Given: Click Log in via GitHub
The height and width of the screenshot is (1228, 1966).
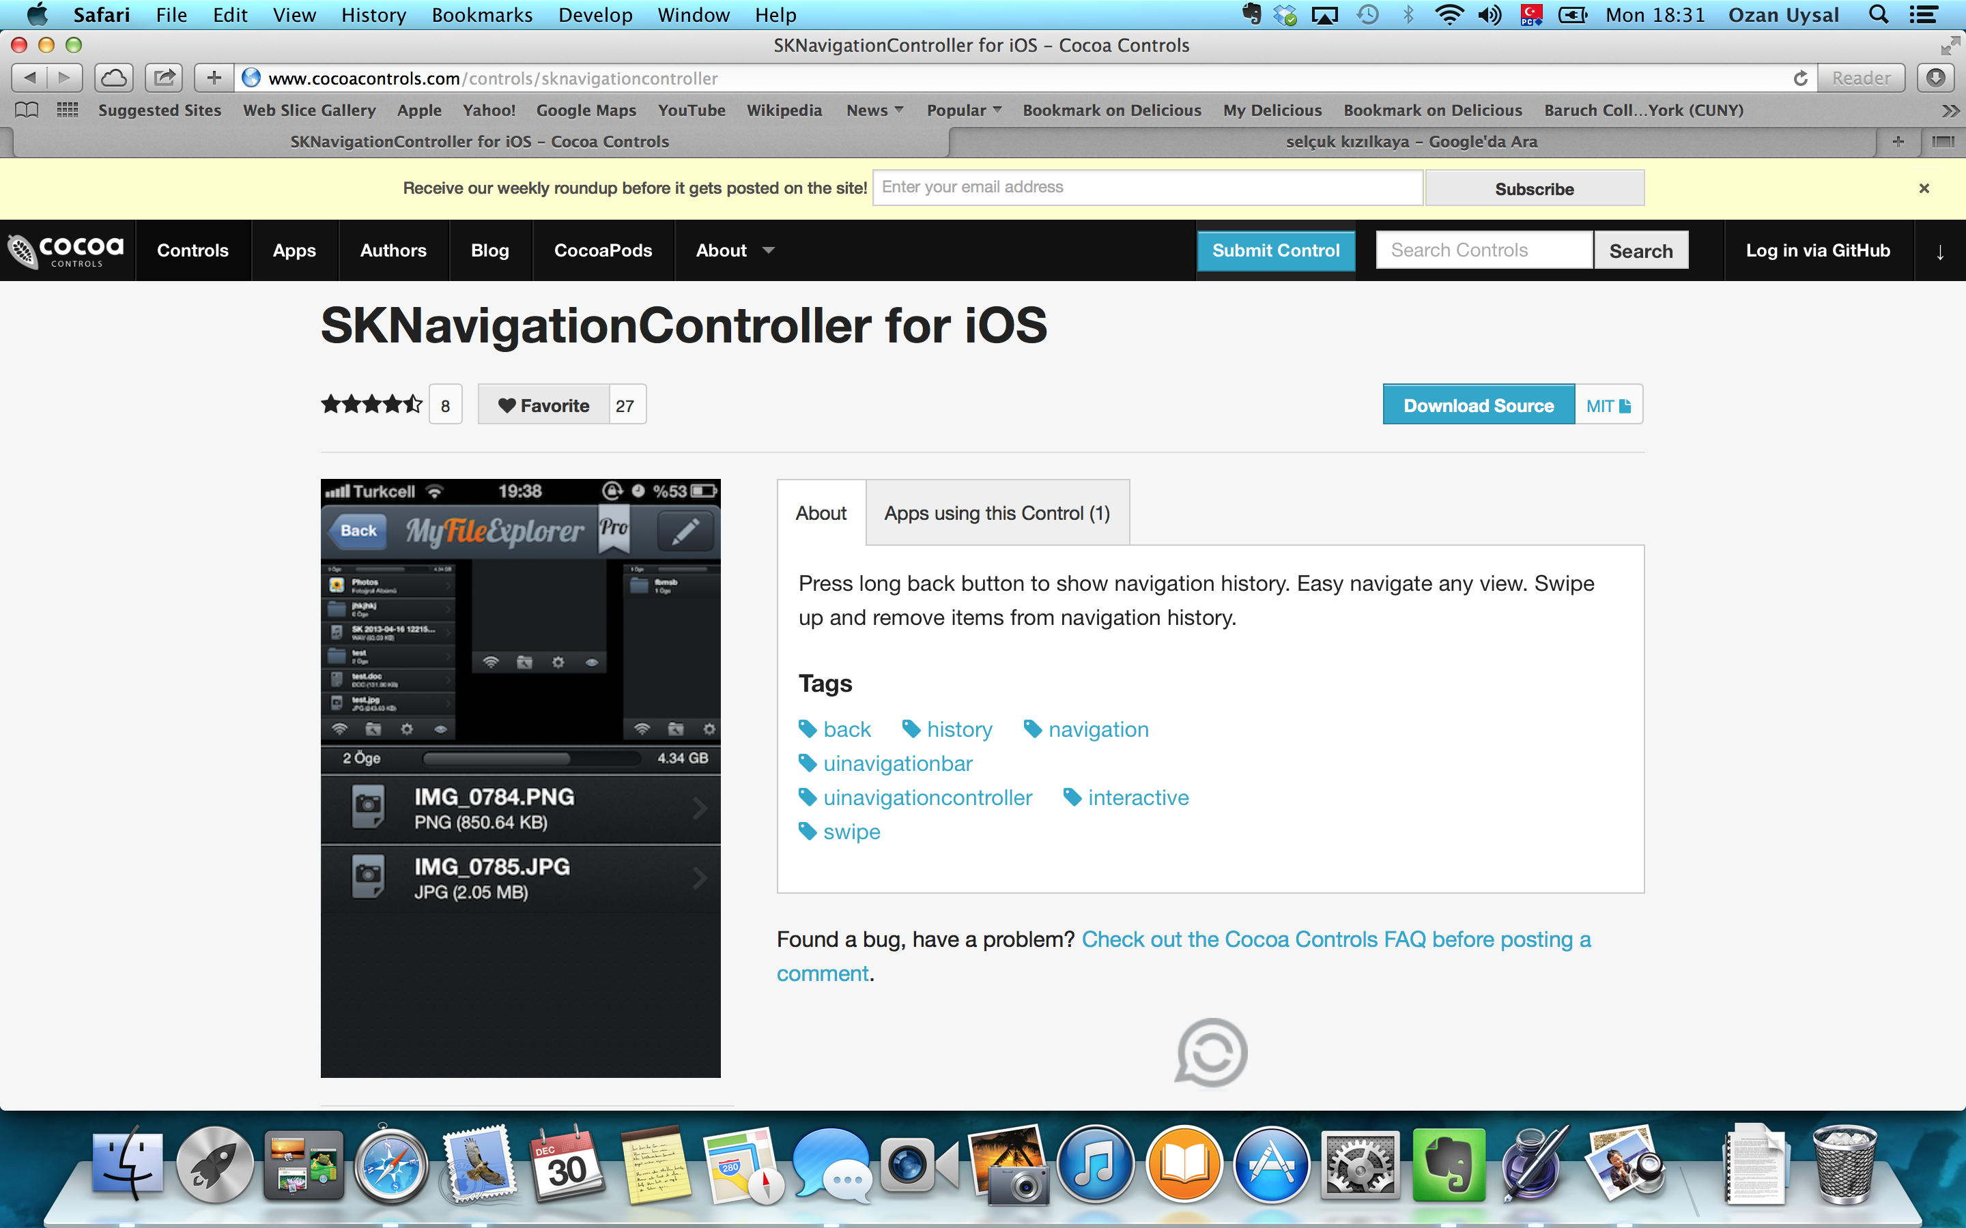Looking at the screenshot, I should (1818, 251).
